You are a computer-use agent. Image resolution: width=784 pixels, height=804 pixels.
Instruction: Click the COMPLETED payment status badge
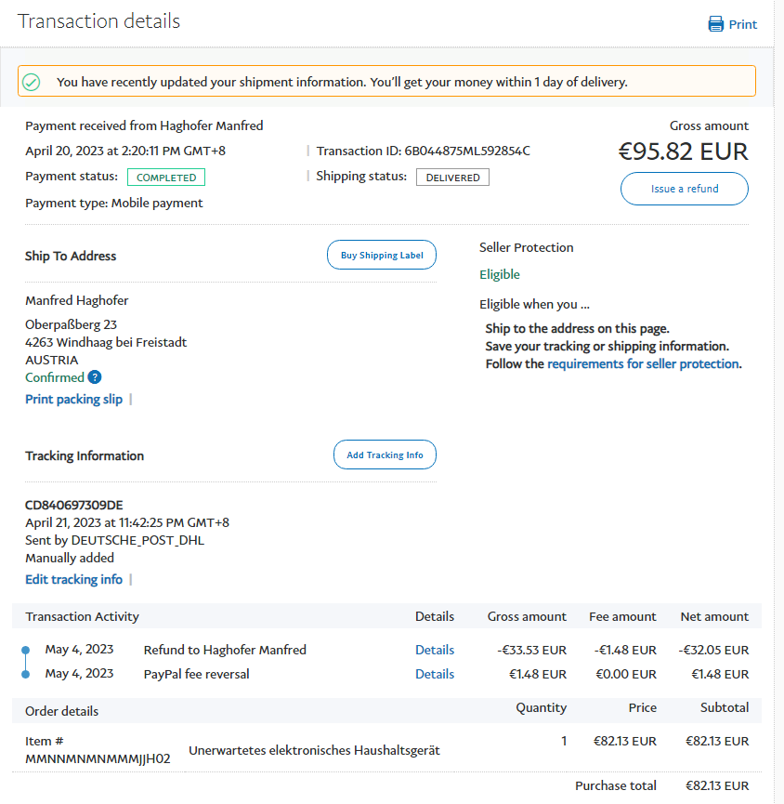166,178
